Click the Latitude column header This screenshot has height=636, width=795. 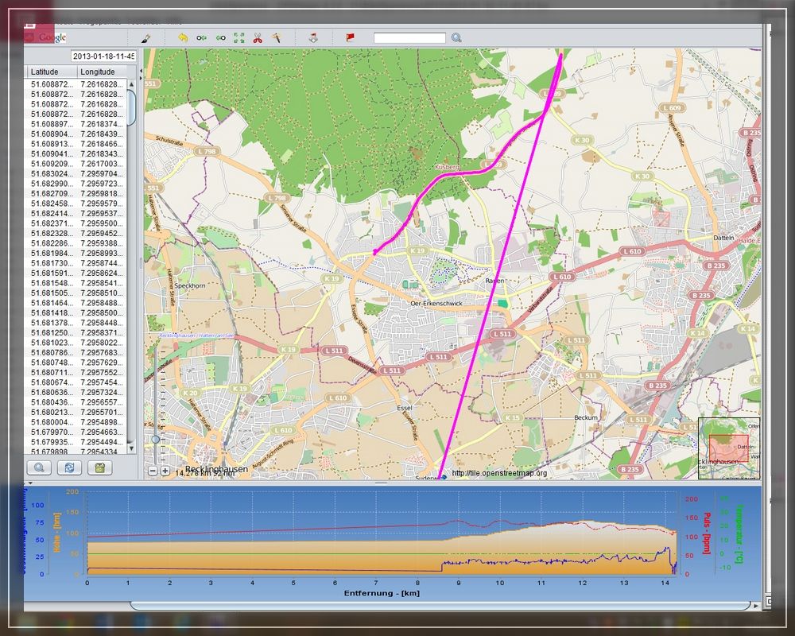(51, 72)
